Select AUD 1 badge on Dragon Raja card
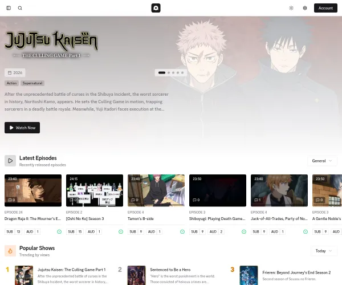The width and height of the screenshot is (342, 285). tap(32, 231)
